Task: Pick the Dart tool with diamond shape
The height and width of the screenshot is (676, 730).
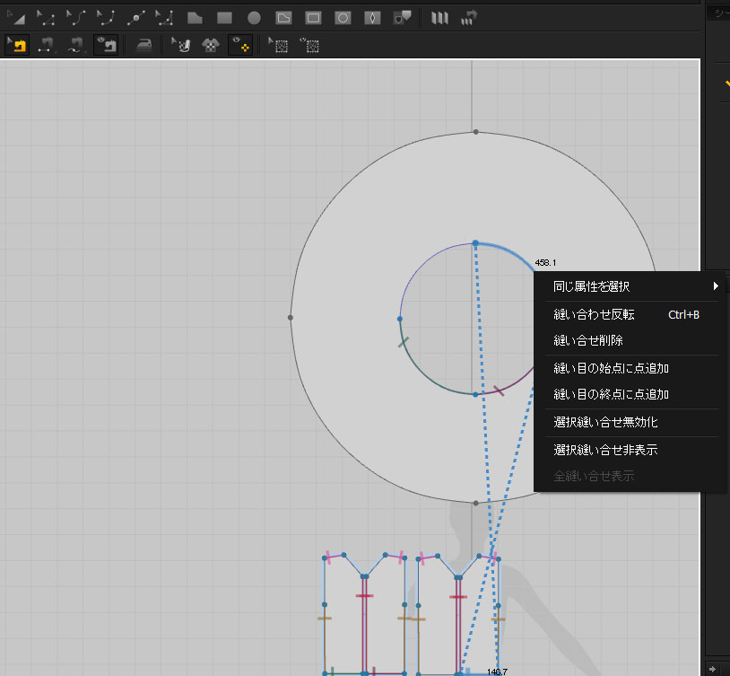Action: (372, 17)
